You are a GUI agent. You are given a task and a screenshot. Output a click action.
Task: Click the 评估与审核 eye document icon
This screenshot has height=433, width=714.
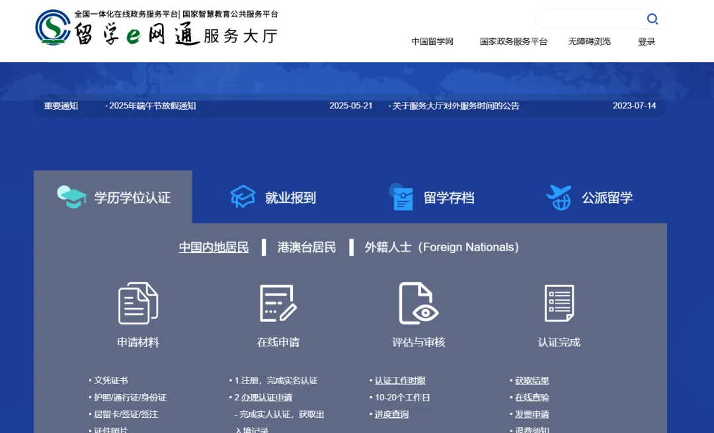pos(418,303)
